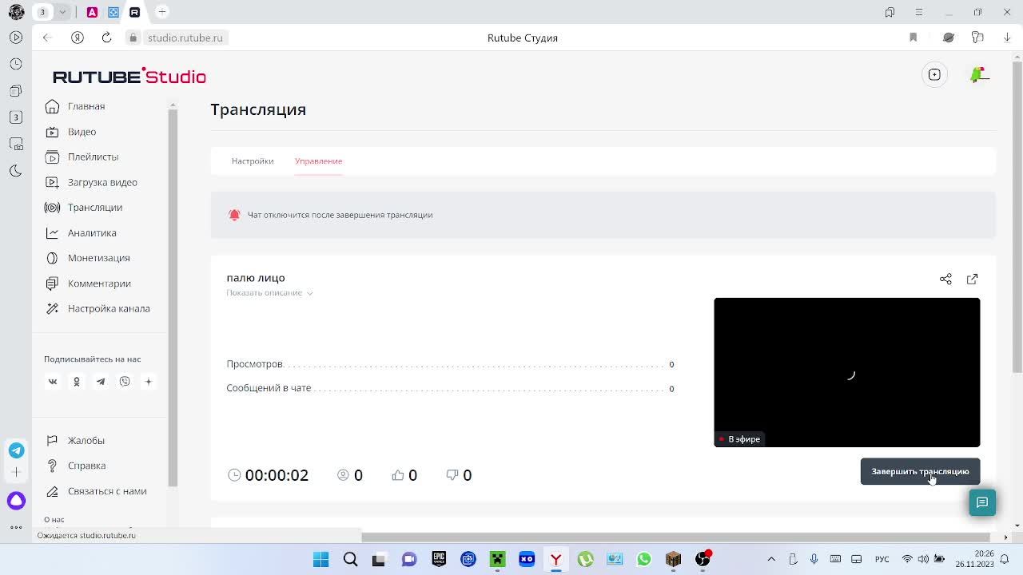Open the Telegram social link icon

click(x=101, y=382)
